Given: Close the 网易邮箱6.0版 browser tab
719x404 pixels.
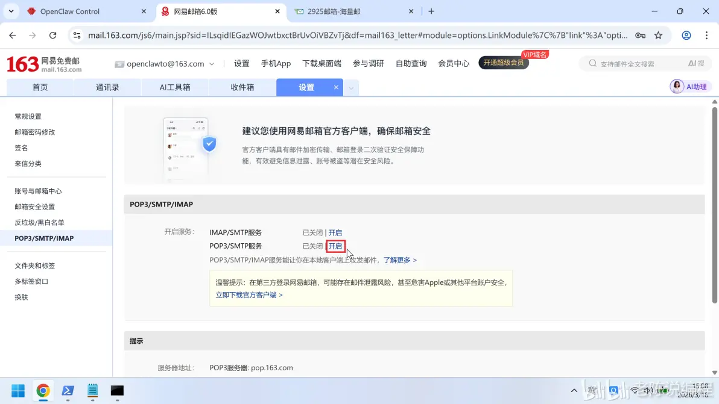Looking at the screenshot, I should coord(277,11).
